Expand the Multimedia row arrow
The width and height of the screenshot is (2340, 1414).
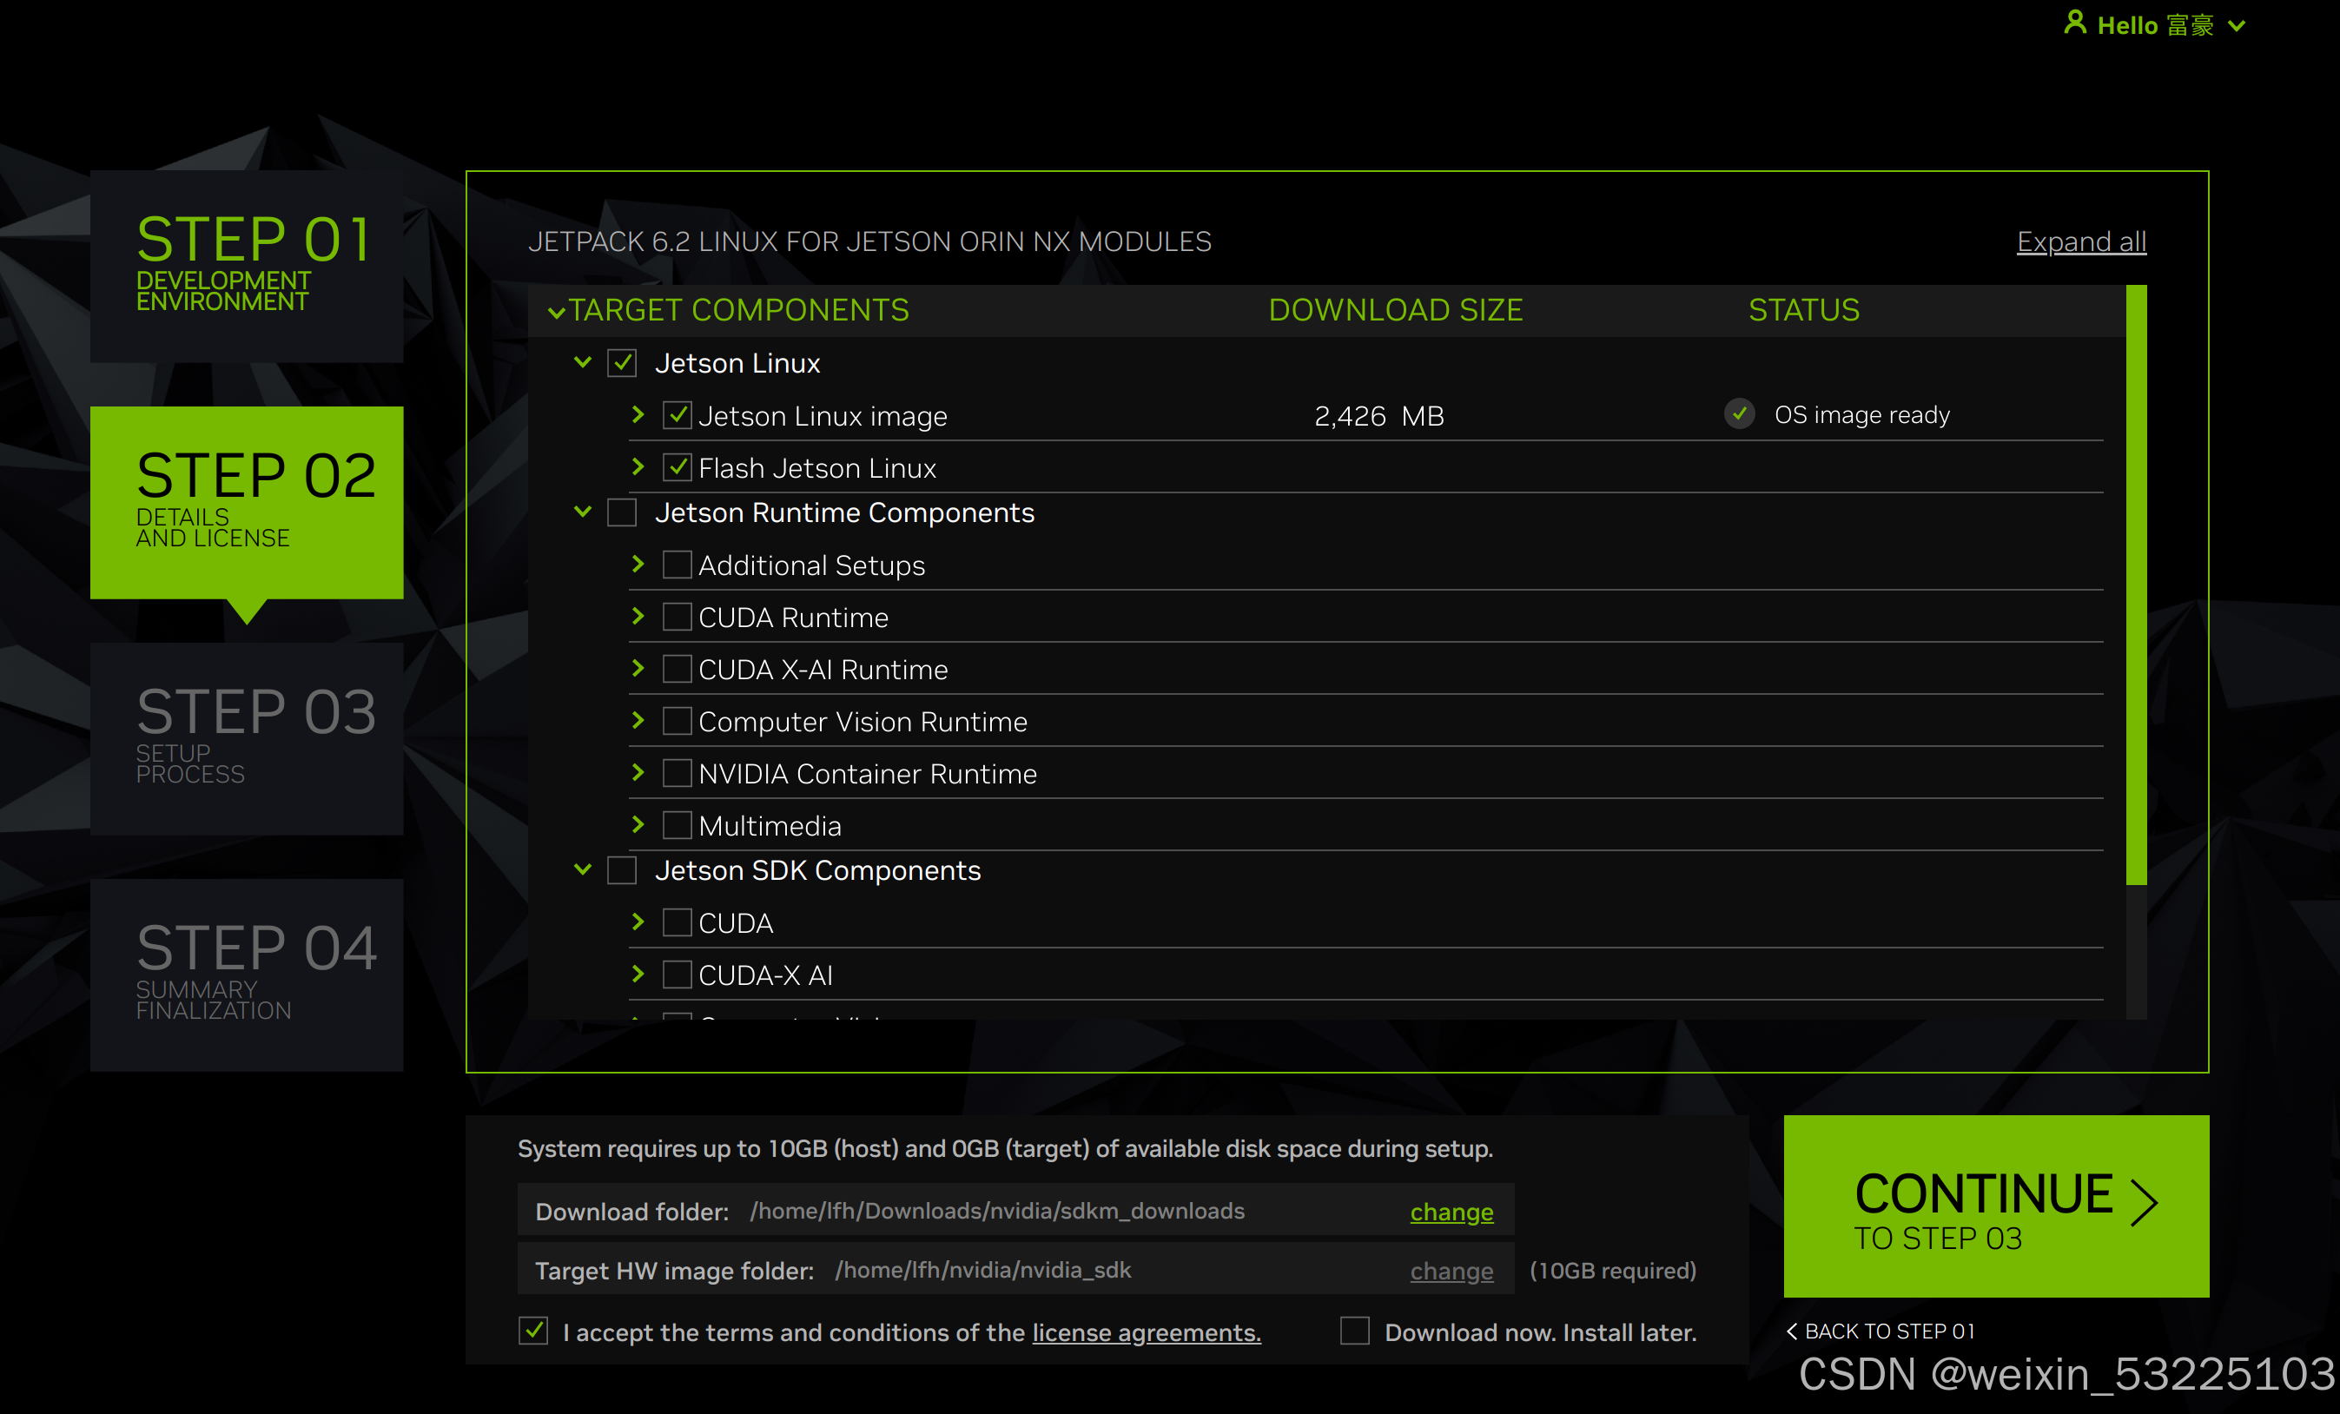click(x=638, y=824)
